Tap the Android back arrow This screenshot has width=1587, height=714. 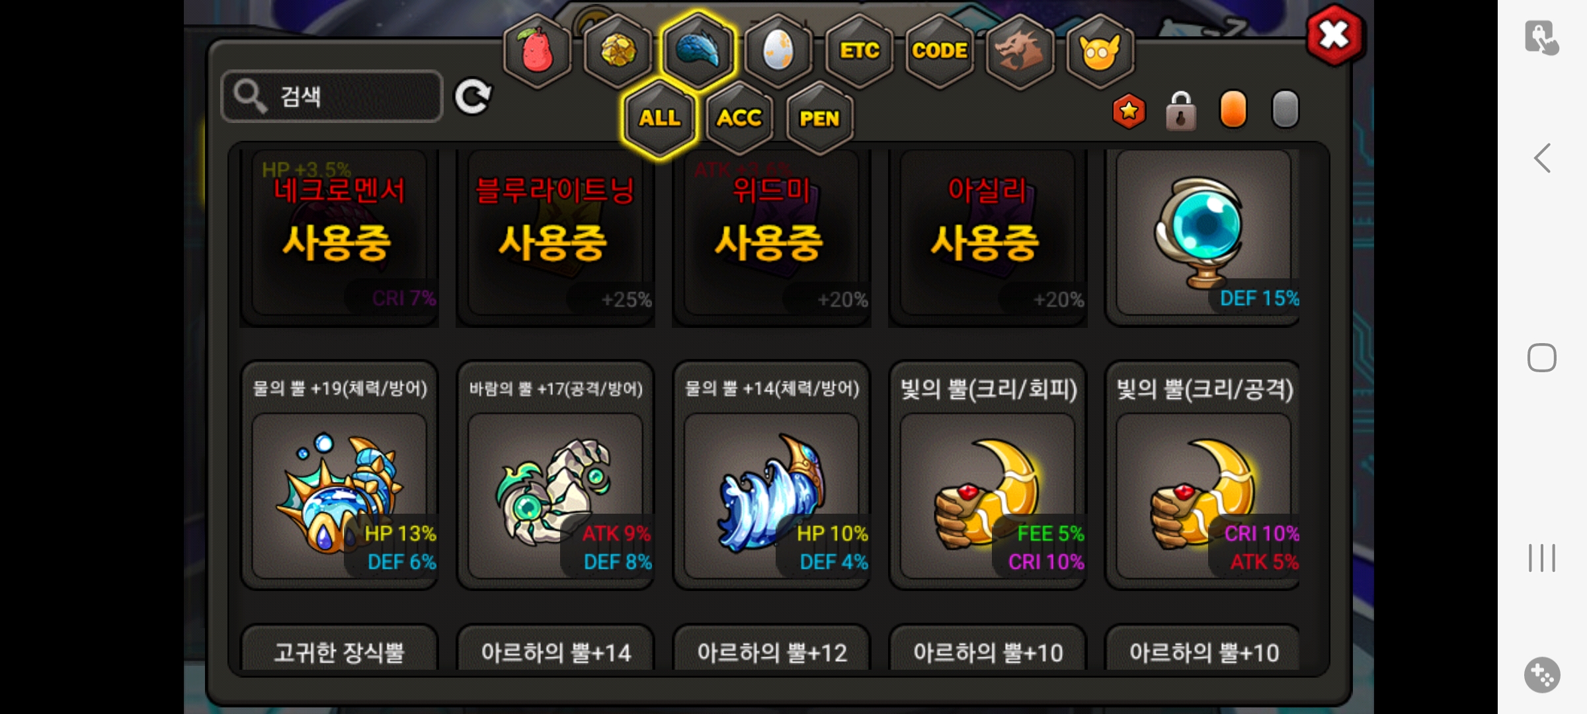pyautogui.click(x=1542, y=158)
